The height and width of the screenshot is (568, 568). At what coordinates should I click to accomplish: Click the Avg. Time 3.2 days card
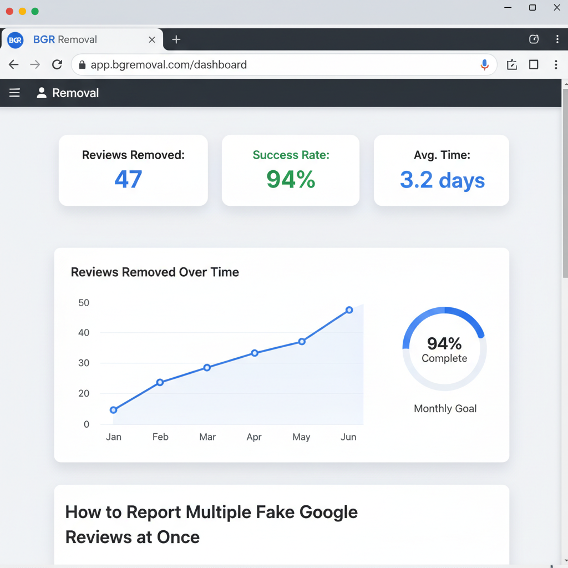pos(442,171)
